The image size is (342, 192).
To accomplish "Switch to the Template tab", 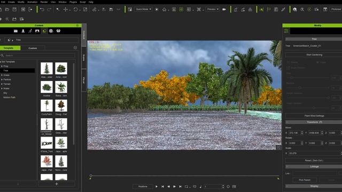I will [9, 48].
